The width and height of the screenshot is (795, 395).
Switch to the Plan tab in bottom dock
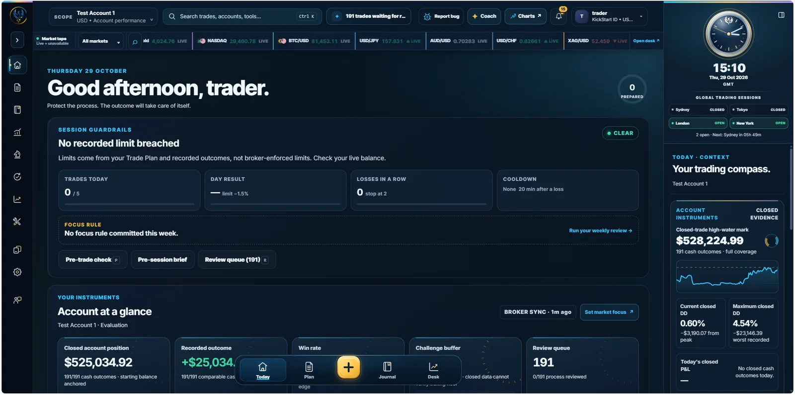point(309,371)
